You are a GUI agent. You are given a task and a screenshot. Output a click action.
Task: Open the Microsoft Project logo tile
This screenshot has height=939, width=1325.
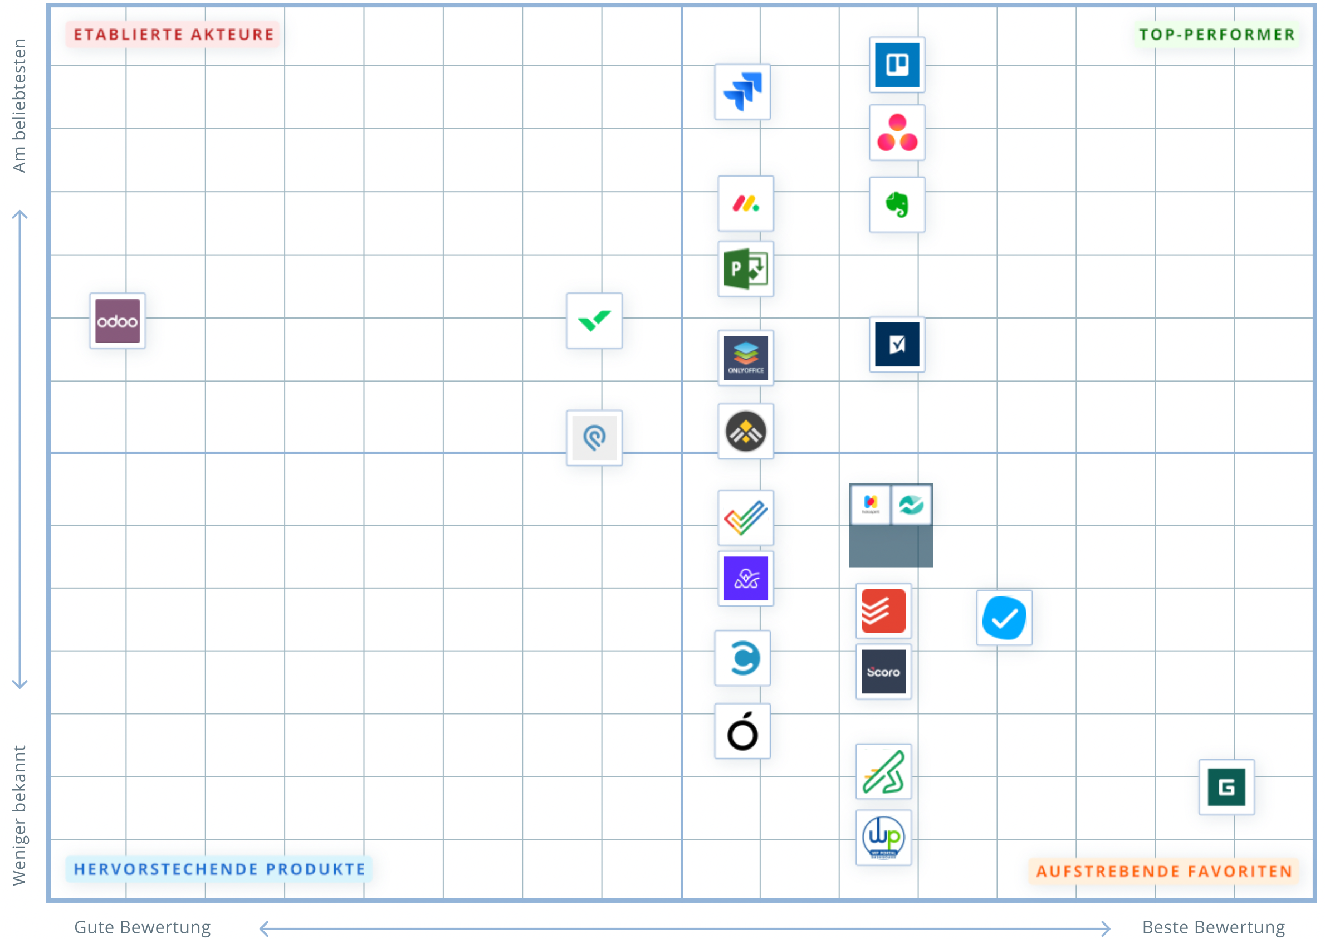746,269
